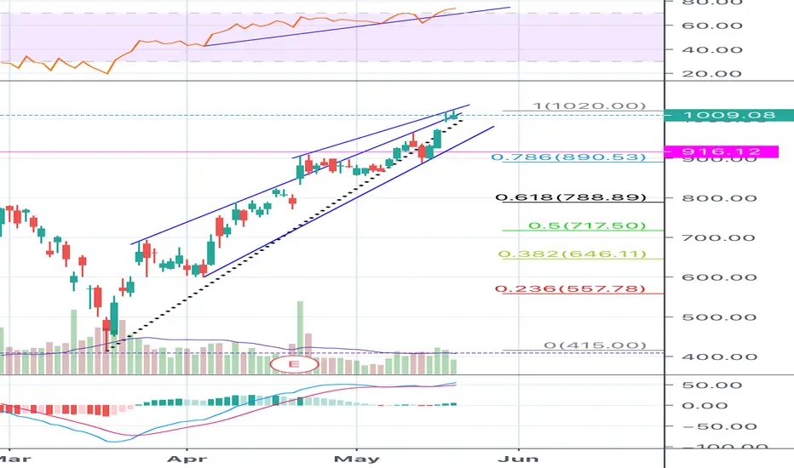Screen dimensions: 794x468
Task: Click the MACD 0.00 axis value
Action: click(705, 406)
